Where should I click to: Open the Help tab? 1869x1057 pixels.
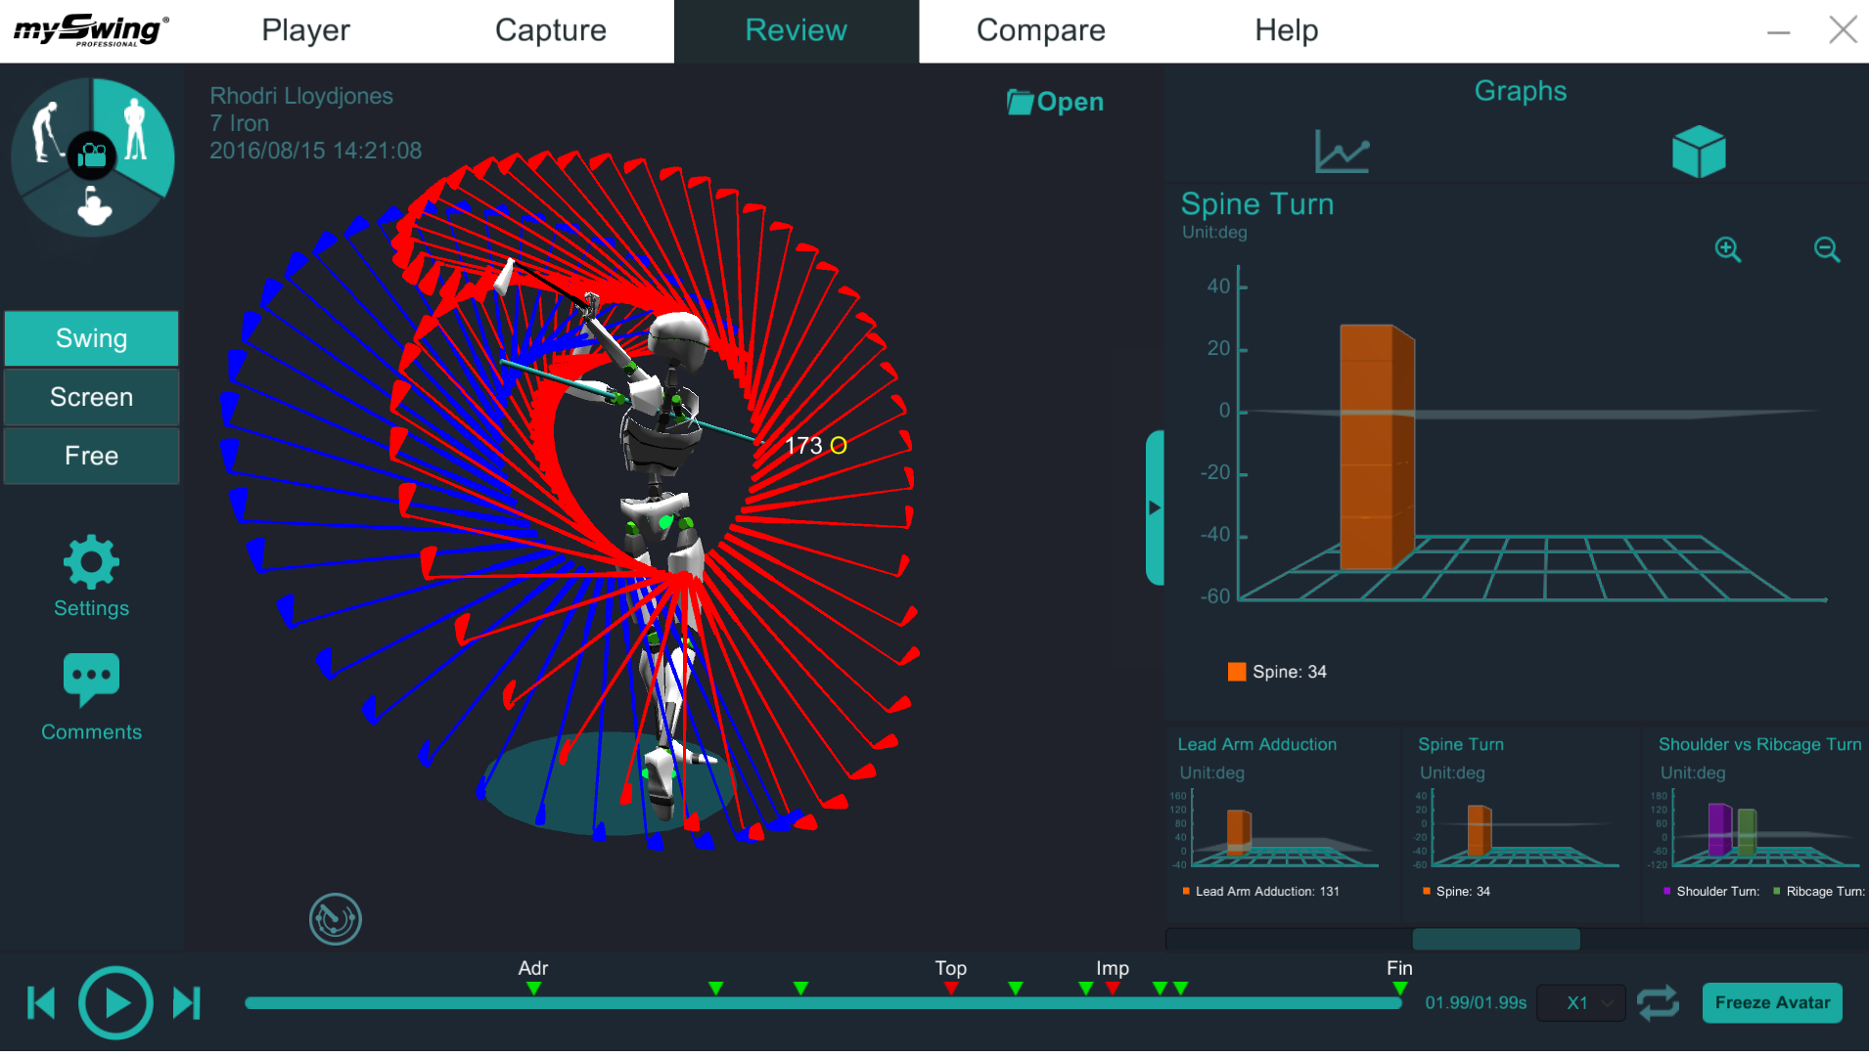pyautogui.click(x=1287, y=31)
